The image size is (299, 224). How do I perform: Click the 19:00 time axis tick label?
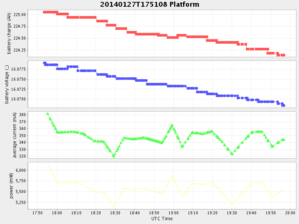[173, 213]
